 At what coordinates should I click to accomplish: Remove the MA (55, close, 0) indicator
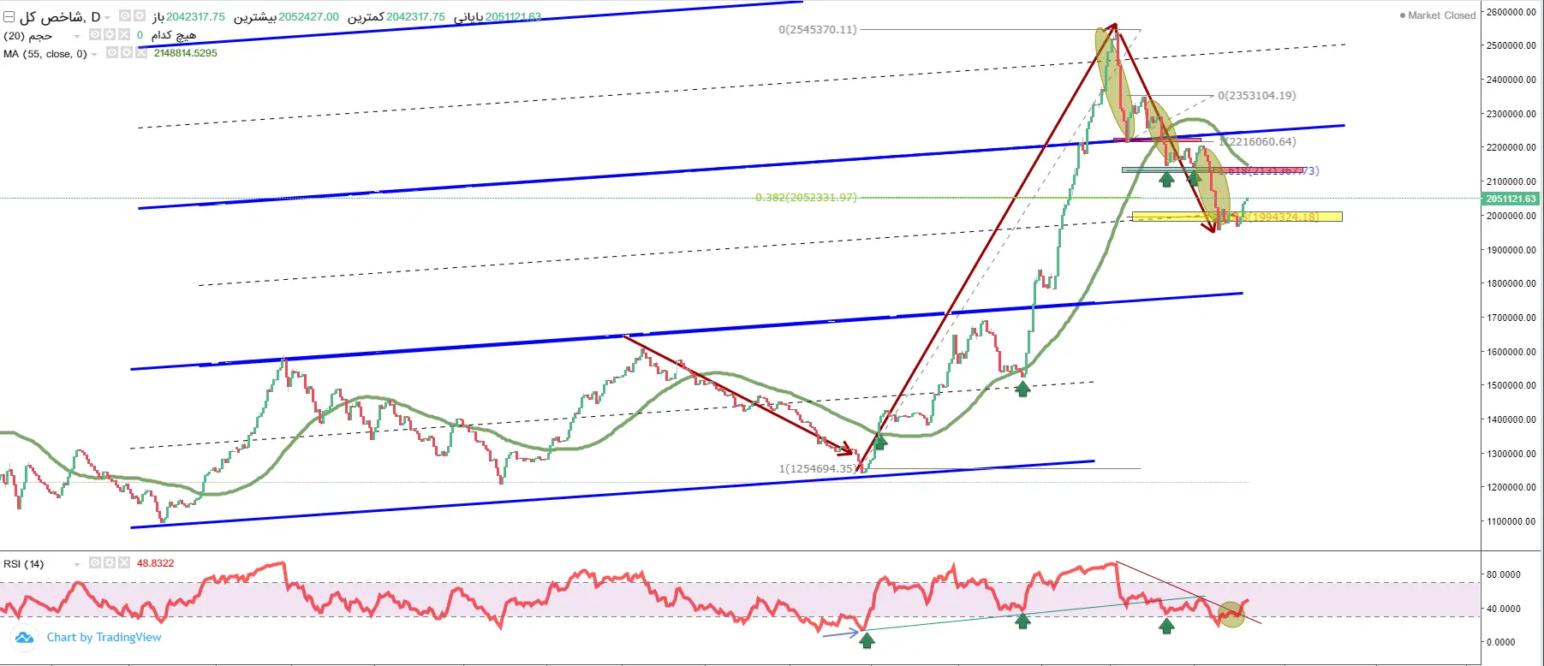(141, 53)
